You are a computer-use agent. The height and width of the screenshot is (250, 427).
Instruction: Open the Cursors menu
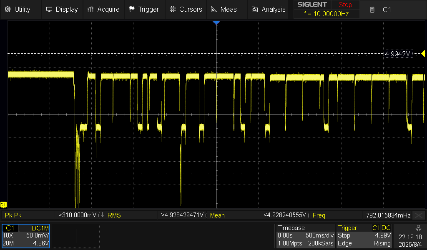tap(186, 9)
